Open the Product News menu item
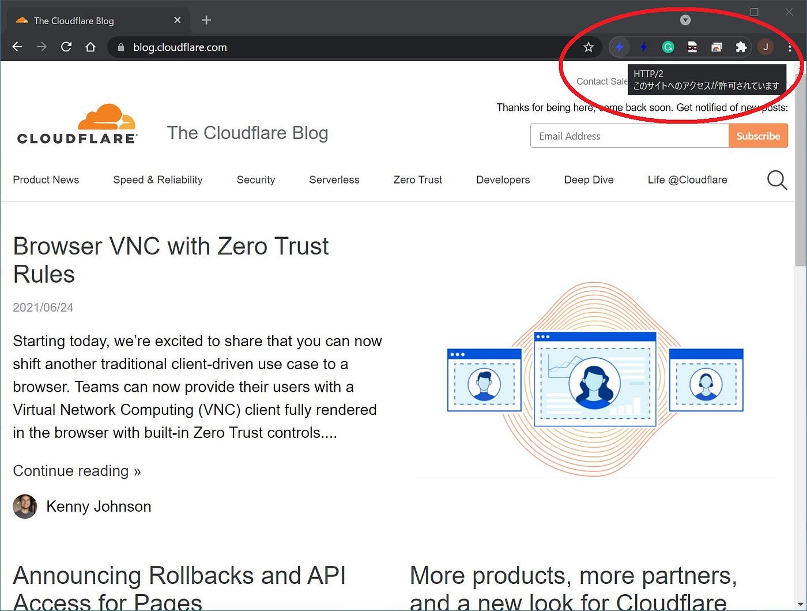Viewport: 807px width, 611px height. tap(46, 180)
